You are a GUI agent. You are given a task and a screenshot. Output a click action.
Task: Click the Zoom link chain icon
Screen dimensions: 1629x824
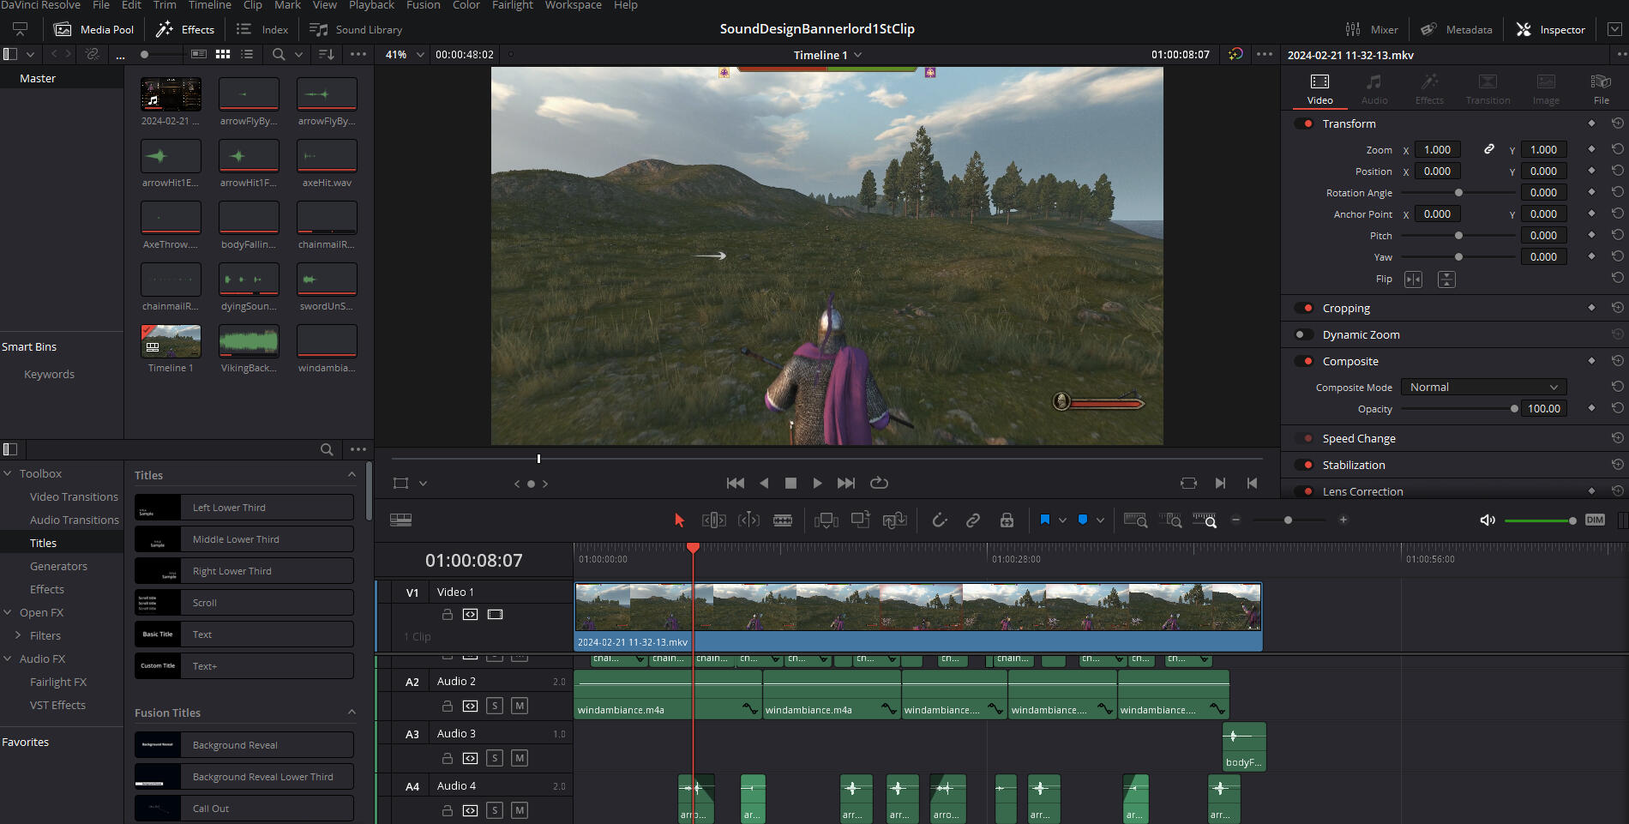click(1489, 149)
